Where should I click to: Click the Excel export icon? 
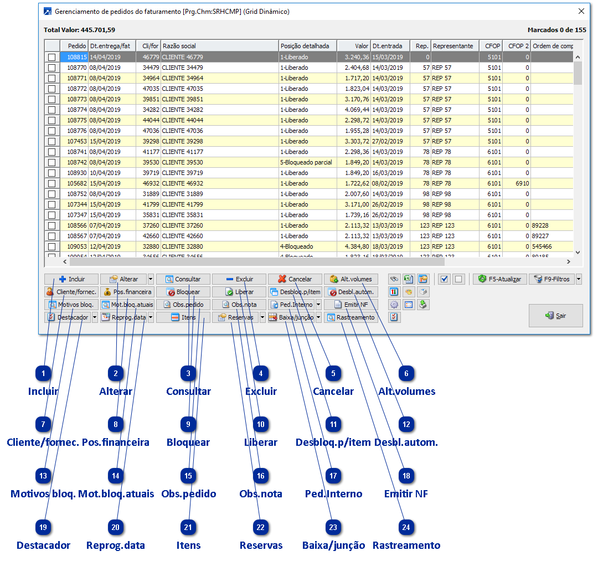click(409, 279)
